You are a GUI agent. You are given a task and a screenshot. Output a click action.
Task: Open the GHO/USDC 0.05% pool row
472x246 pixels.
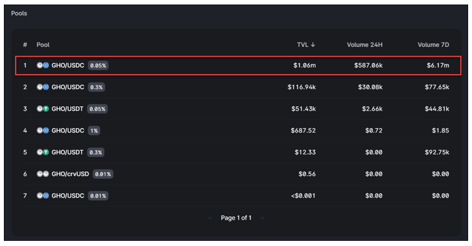238,65
